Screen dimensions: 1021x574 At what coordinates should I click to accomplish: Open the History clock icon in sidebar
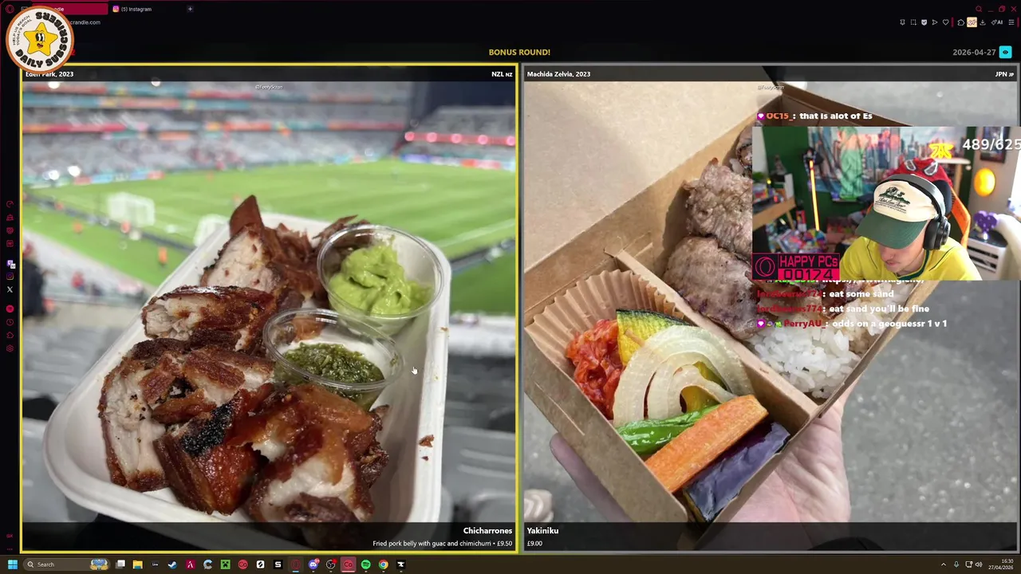[10, 322]
